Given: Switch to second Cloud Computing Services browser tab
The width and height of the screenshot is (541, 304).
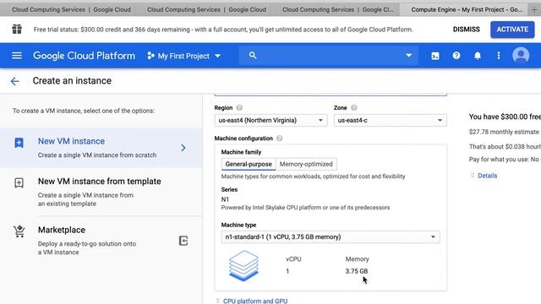Looking at the screenshot, I should [206, 9].
